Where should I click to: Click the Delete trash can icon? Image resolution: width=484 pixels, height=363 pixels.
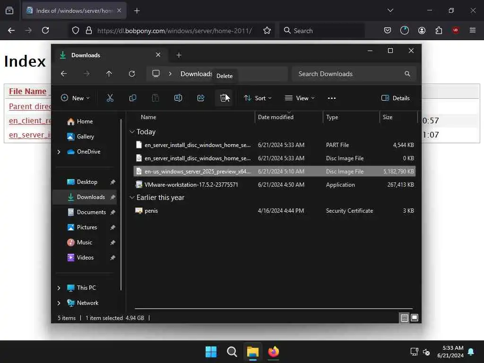tap(224, 98)
